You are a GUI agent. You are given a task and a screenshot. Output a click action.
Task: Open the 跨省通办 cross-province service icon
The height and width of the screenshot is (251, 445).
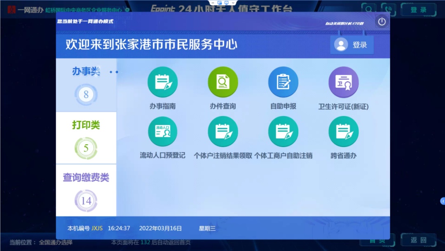click(x=343, y=131)
